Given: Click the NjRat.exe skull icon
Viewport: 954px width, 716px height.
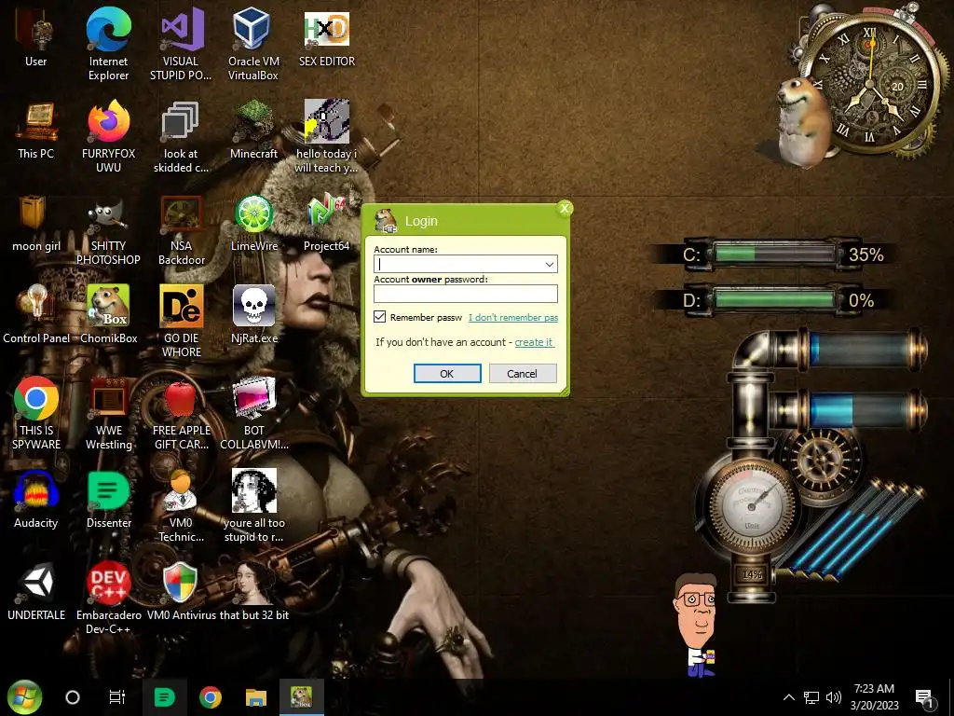Looking at the screenshot, I should pos(254,315).
